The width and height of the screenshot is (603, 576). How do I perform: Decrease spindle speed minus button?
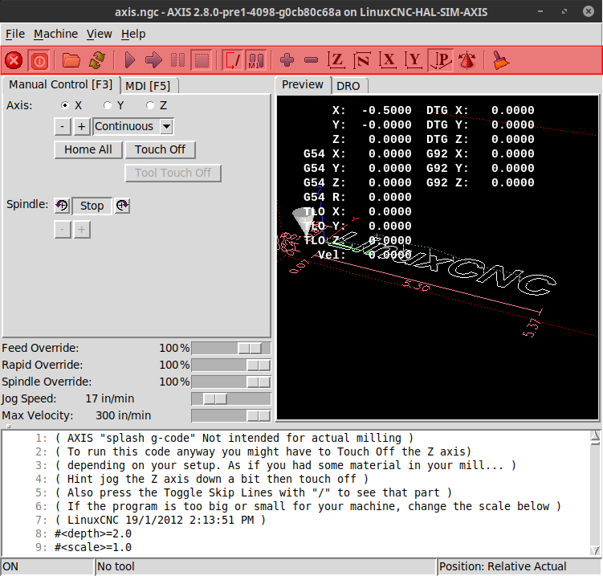pyautogui.click(x=63, y=230)
